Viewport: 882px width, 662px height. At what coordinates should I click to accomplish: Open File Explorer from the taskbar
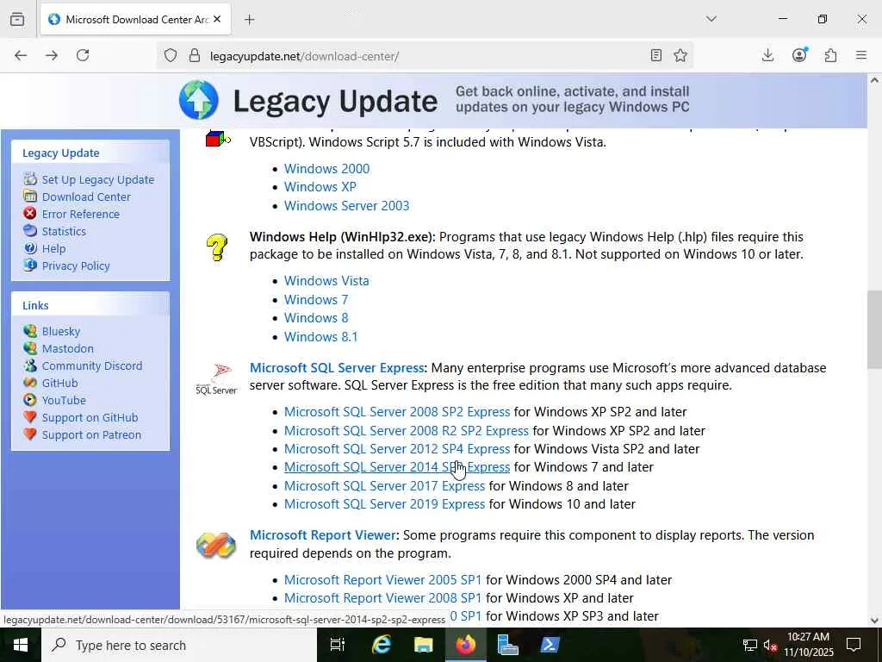coord(423,645)
